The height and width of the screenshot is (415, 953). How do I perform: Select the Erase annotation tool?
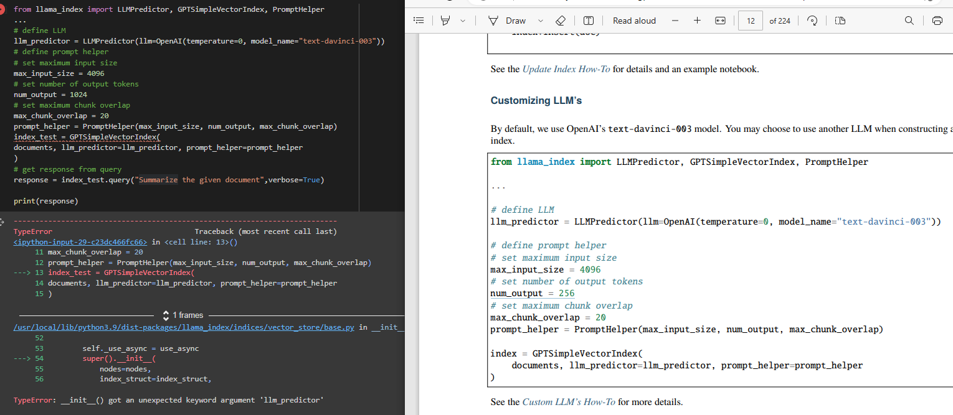pyautogui.click(x=560, y=20)
